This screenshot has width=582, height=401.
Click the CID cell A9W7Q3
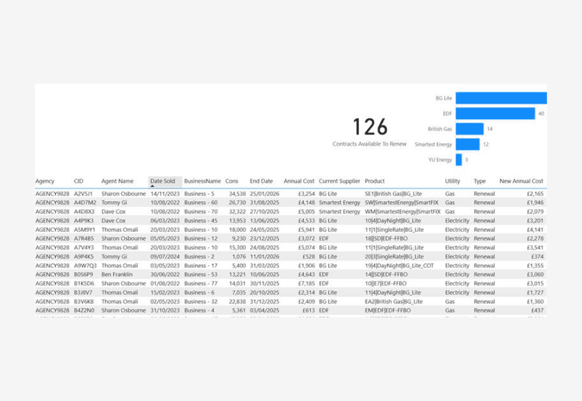coord(85,266)
